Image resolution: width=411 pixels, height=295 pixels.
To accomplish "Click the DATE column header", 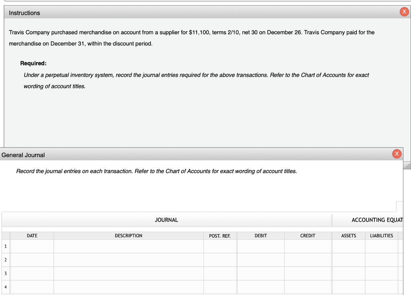I will point(32,235).
